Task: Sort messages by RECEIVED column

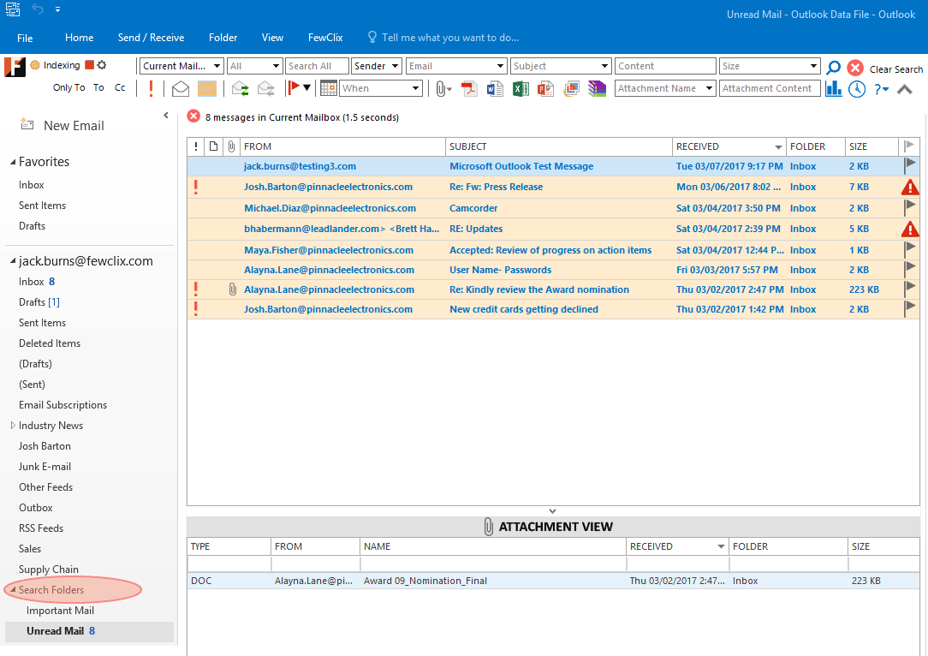Action: (729, 146)
